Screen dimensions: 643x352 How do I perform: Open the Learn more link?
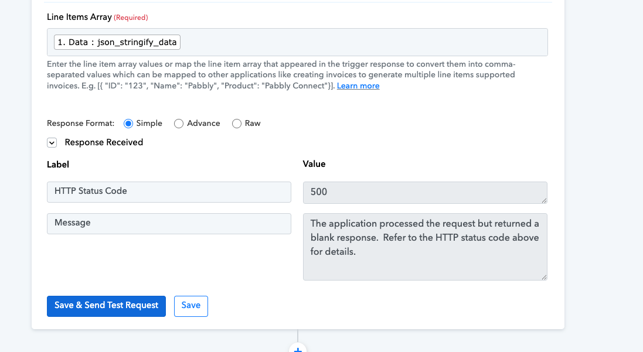point(358,86)
